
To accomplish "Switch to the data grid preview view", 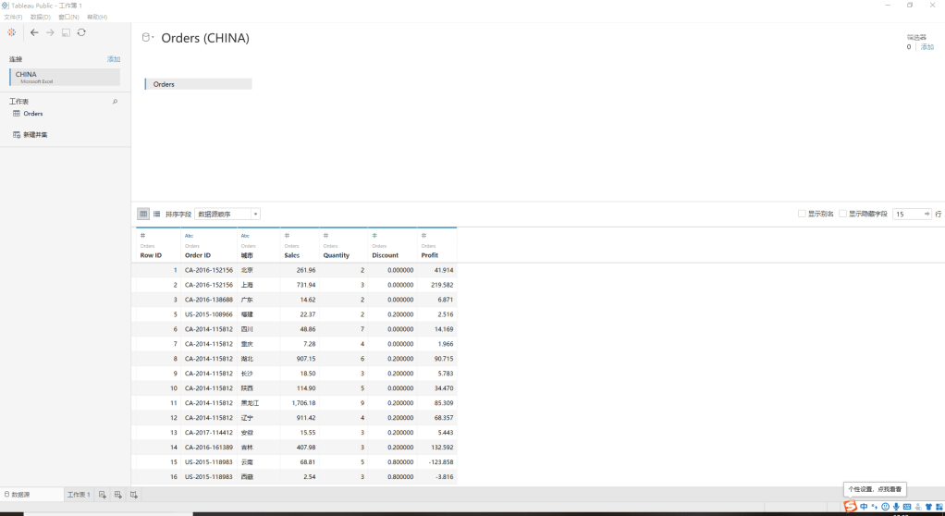I will tap(143, 214).
